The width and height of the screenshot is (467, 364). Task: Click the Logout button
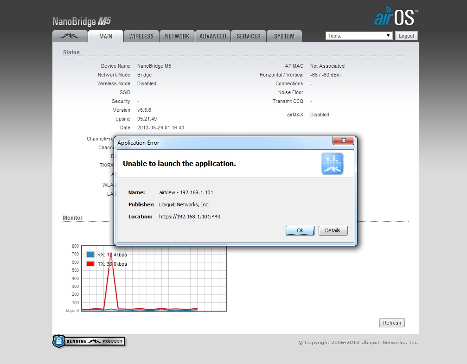[x=406, y=36]
